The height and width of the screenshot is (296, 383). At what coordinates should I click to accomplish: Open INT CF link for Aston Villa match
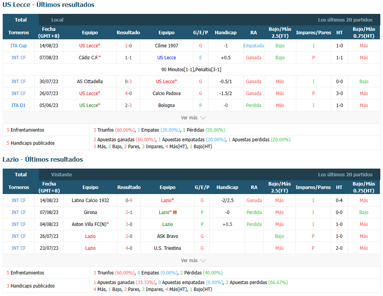point(18,224)
